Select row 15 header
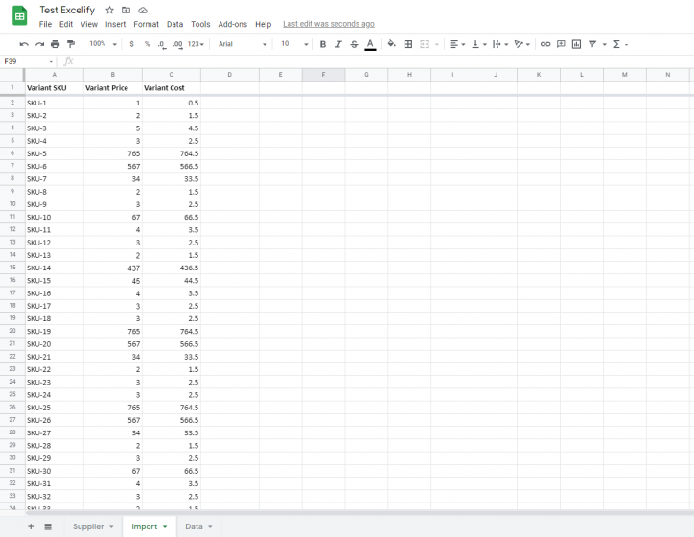 (12, 268)
